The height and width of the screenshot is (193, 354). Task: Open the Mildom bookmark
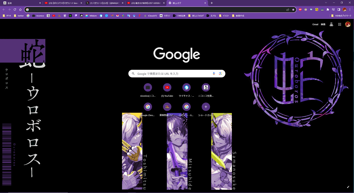point(91,16)
